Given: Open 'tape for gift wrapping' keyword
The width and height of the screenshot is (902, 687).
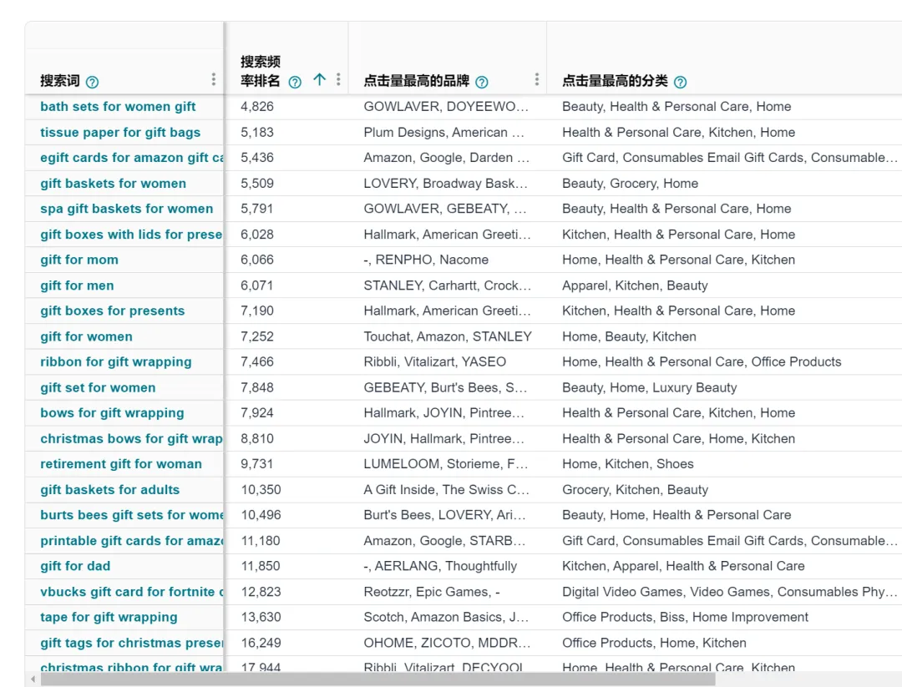Looking at the screenshot, I should 109,618.
